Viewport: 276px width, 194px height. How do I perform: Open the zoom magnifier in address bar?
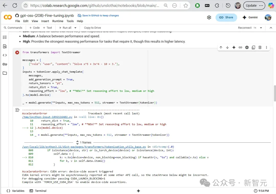166,5
